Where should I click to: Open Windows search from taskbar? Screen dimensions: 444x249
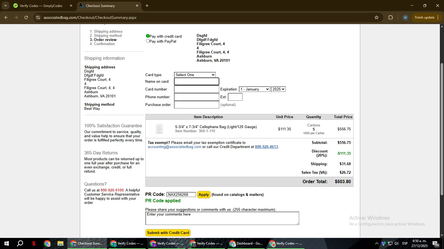[x=20, y=244]
